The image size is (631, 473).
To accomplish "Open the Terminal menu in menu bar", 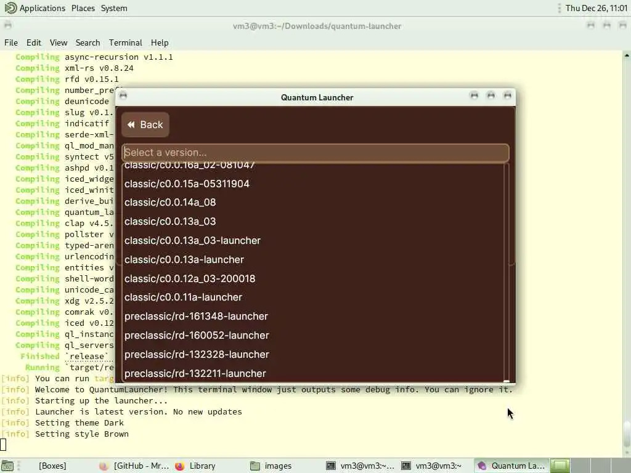I will point(125,42).
